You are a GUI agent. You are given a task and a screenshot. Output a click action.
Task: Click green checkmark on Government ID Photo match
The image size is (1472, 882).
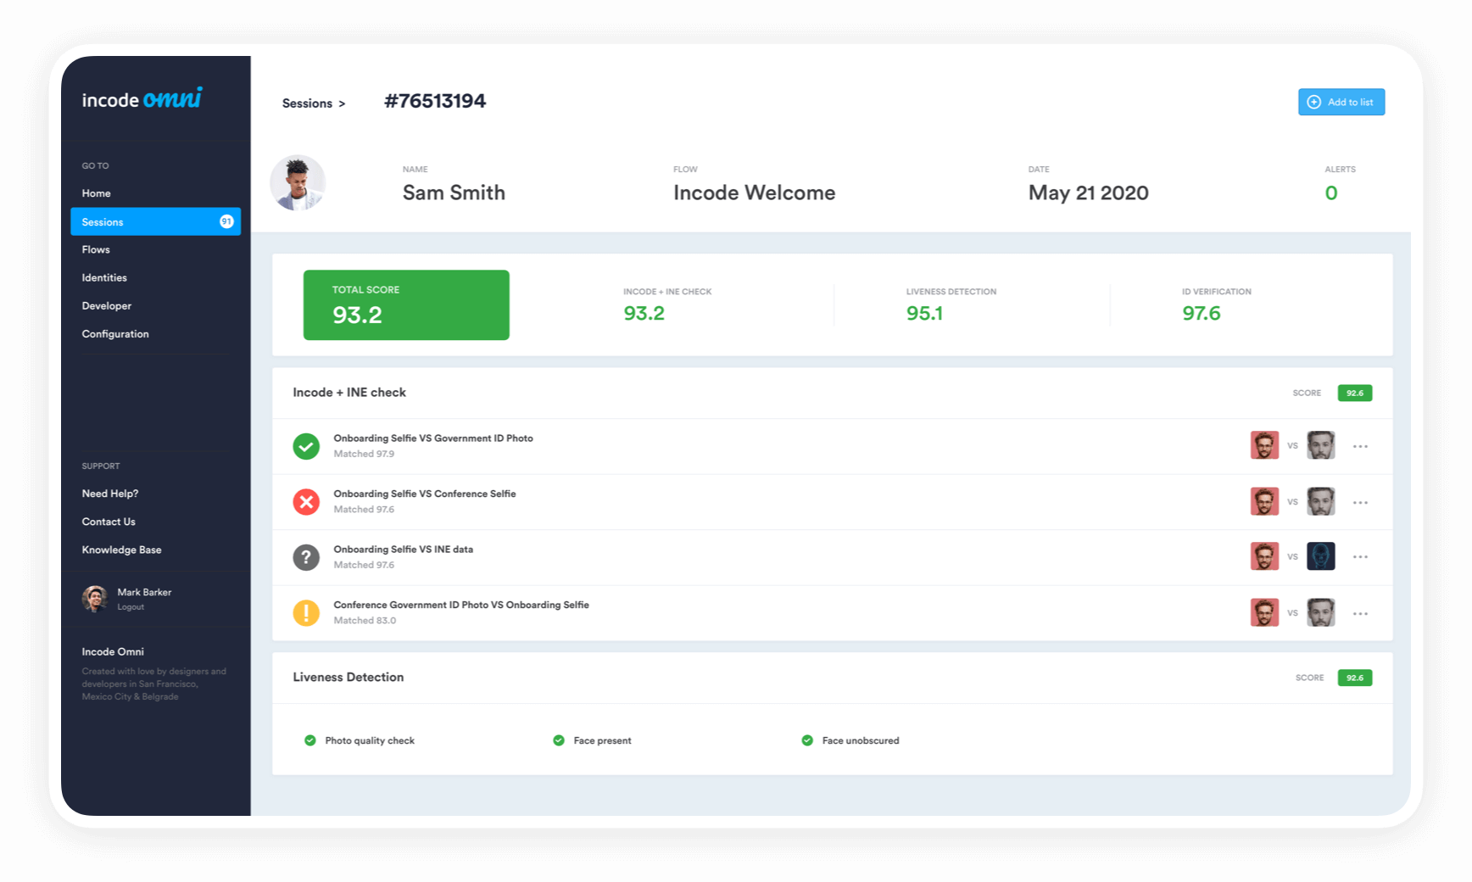pyautogui.click(x=306, y=446)
